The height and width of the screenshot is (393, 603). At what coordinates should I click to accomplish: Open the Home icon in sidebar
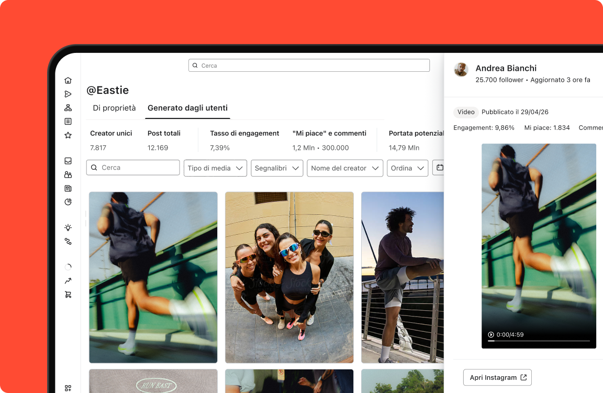coord(68,81)
